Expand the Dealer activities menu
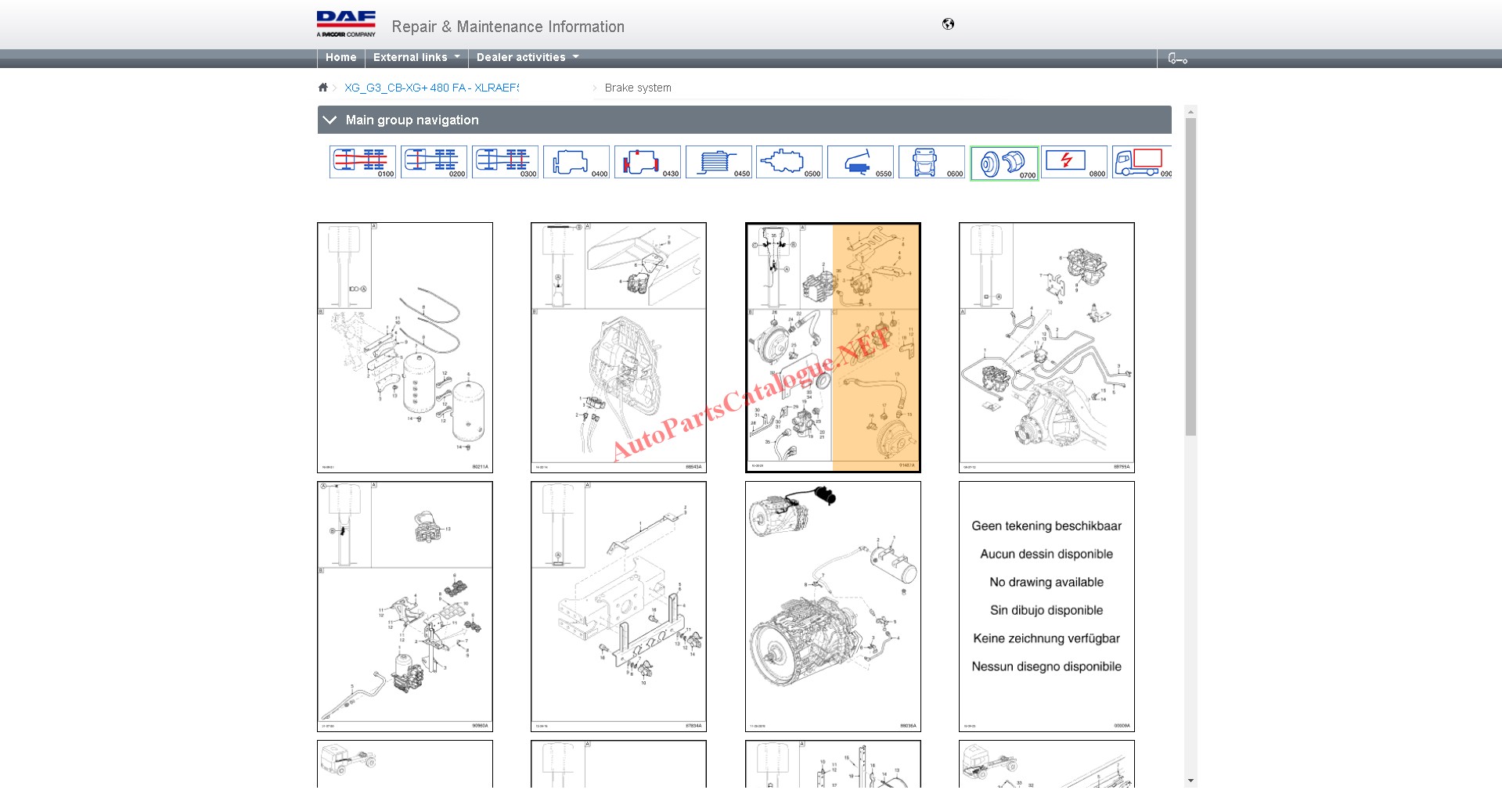The image size is (1502, 790). click(527, 58)
